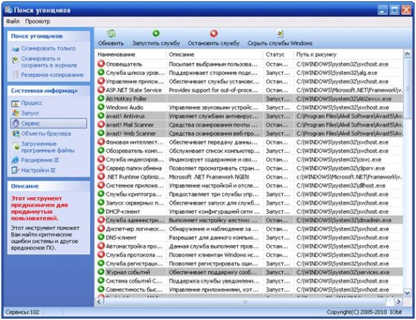Click the Настройки IE icon

[15, 170]
